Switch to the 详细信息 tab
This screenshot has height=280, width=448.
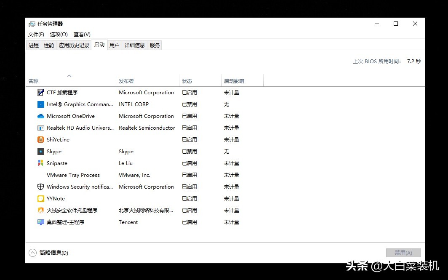point(135,45)
